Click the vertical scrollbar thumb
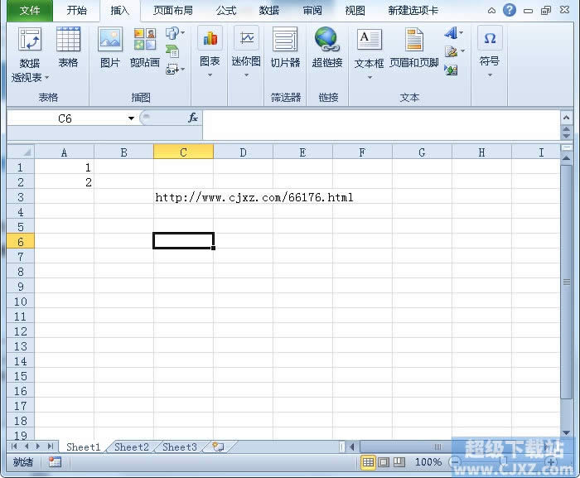Viewport: 580px width, 478px height. point(566,282)
